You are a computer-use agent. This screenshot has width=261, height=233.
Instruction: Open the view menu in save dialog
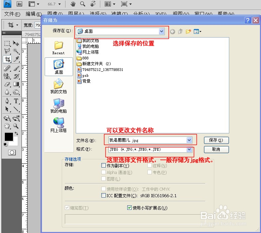coord(198,31)
